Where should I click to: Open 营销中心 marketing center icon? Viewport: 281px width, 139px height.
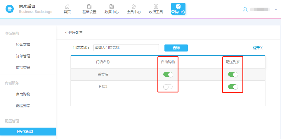(178, 6)
